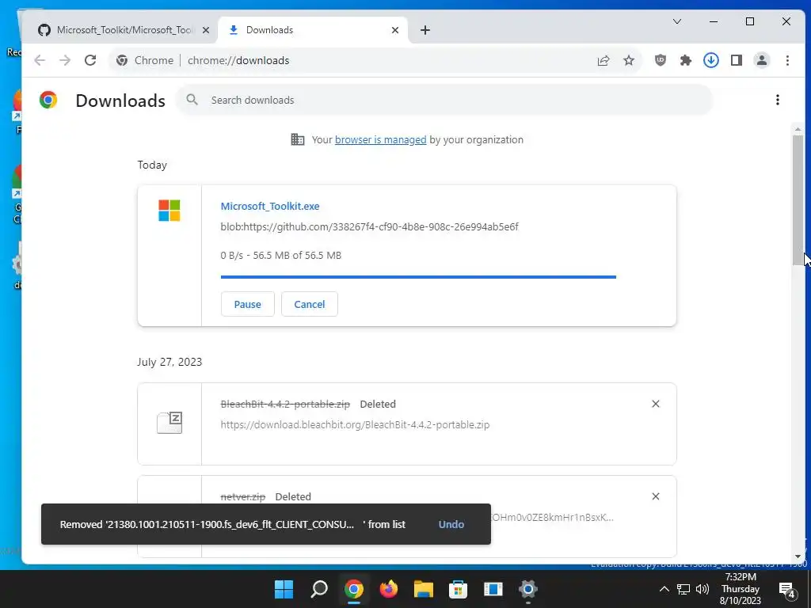The image size is (811, 608).
Task: Share this page icon in address bar
Action: [603, 60]
